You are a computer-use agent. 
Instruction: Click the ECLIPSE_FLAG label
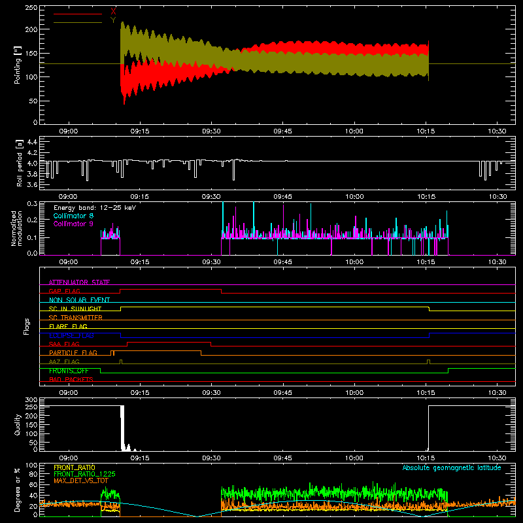(x=71, y=335)
